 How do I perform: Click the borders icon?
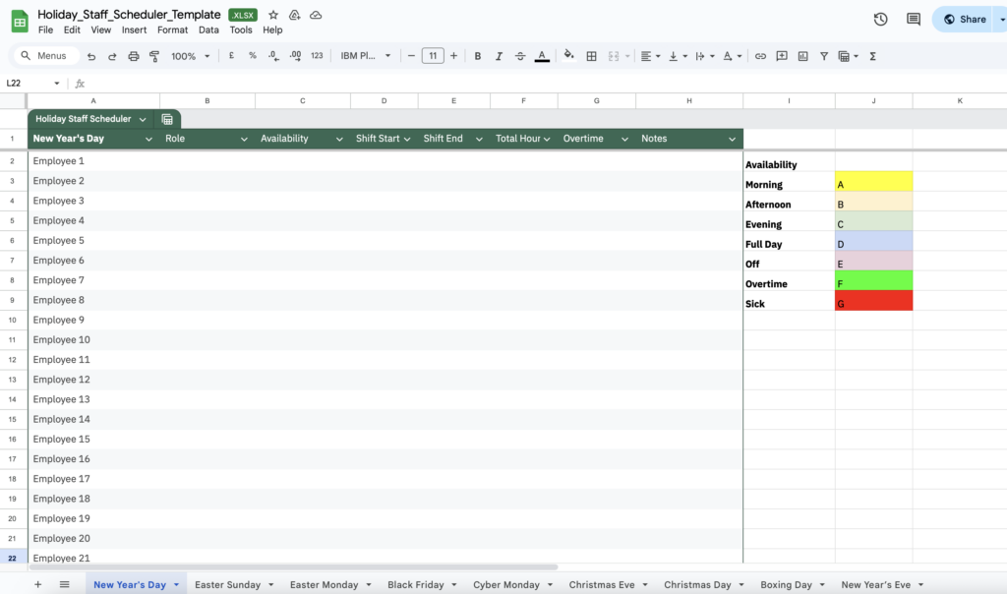(x=591, y=56)
